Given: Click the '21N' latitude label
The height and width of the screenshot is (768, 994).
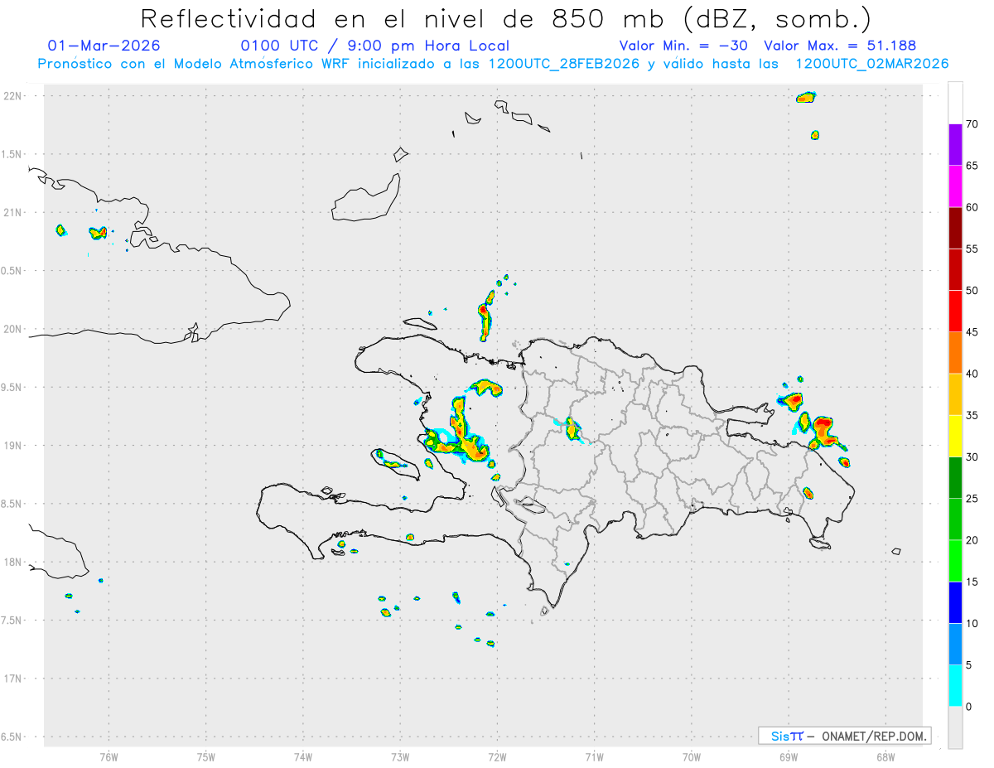Looking at the screenshot, I should click(14, 212).
